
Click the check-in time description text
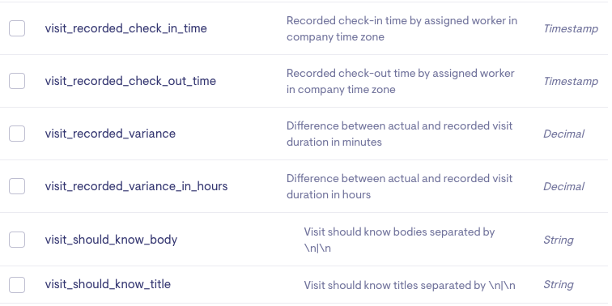402,28
